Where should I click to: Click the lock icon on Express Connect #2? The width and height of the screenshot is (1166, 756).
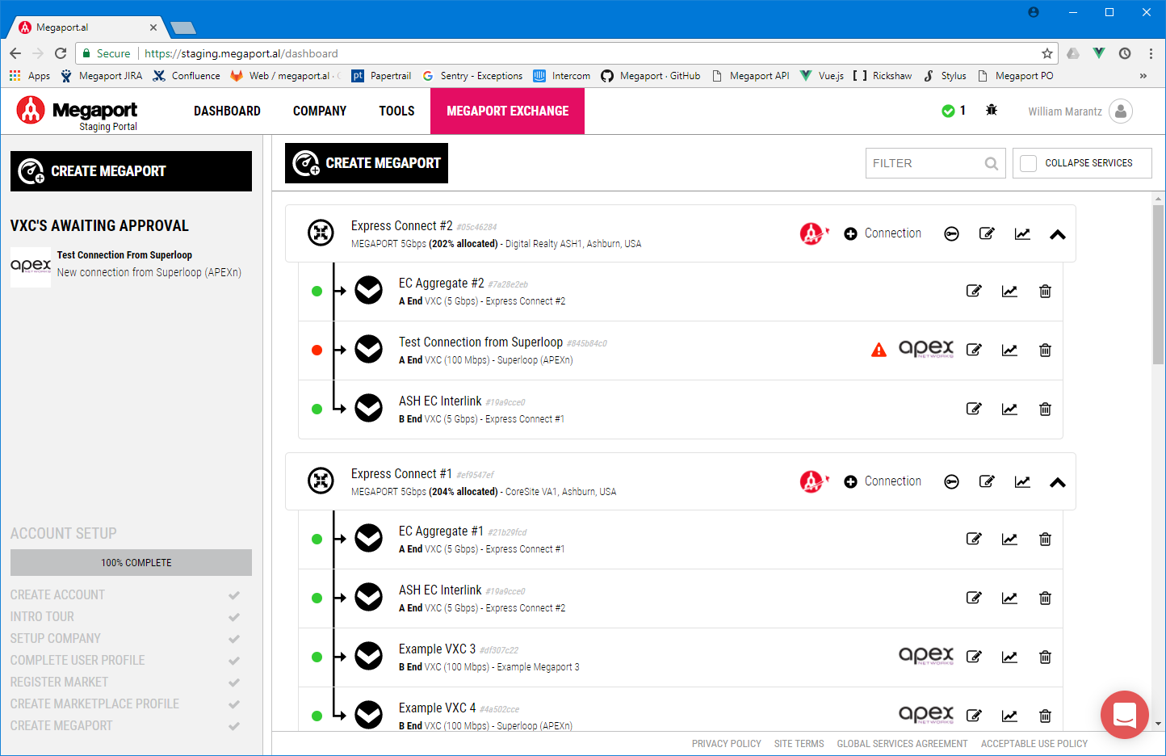(x=951, y=233)
